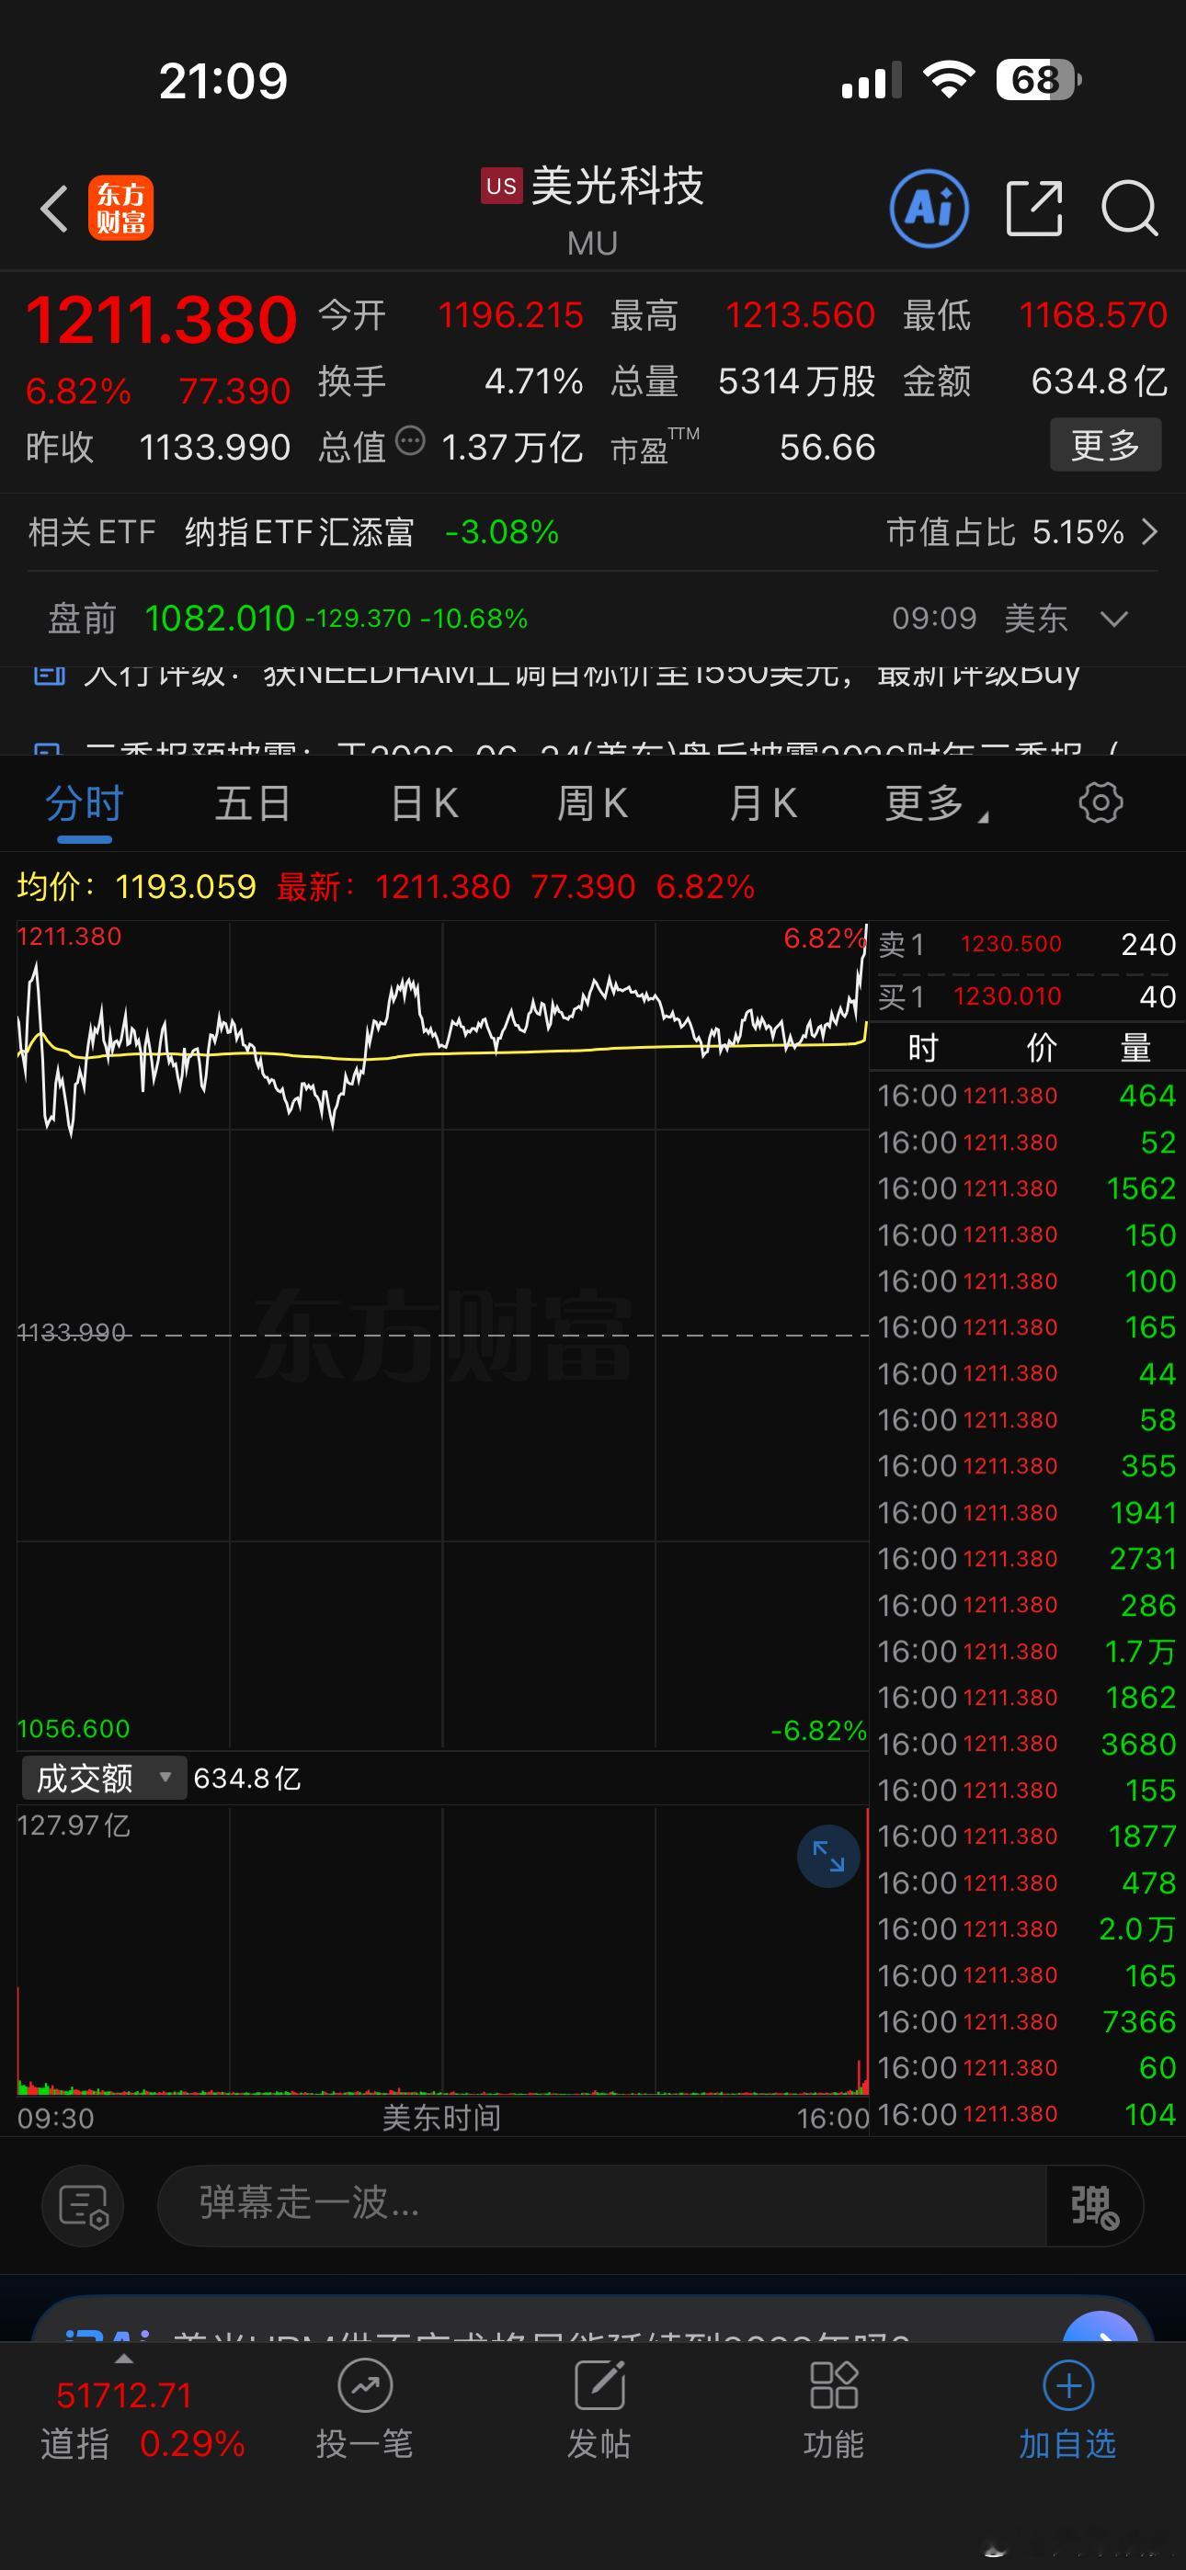The image size is (1186, 2570).
Task: Tap the 卖1 1230.500 order row
Action: click(x=1026, y=944)
